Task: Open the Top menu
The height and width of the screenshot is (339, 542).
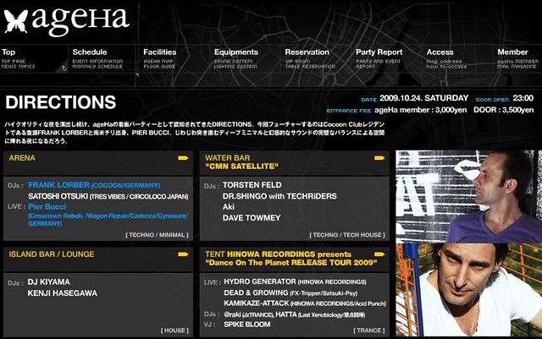Action: pyautogui.click(x=8, y=52)
